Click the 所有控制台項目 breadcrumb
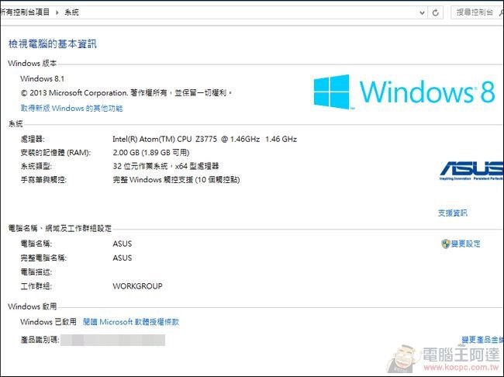504x377 pixels. click(25, 12)
